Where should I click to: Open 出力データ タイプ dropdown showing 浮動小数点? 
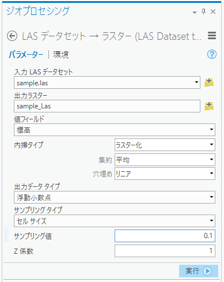click(115, 197)
